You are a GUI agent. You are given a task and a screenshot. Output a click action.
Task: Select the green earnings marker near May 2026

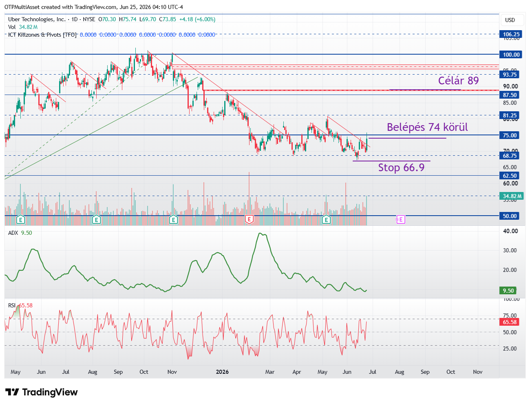tap(326, 220)
